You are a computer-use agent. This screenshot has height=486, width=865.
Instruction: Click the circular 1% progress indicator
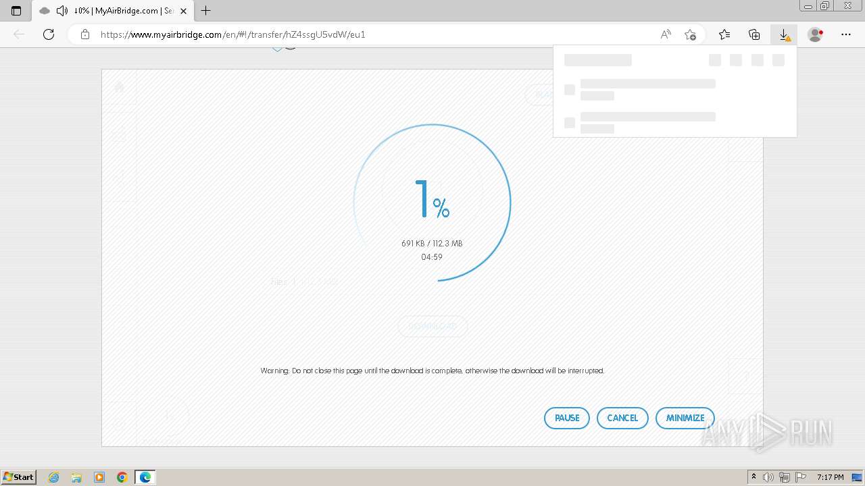coord(432,202)
